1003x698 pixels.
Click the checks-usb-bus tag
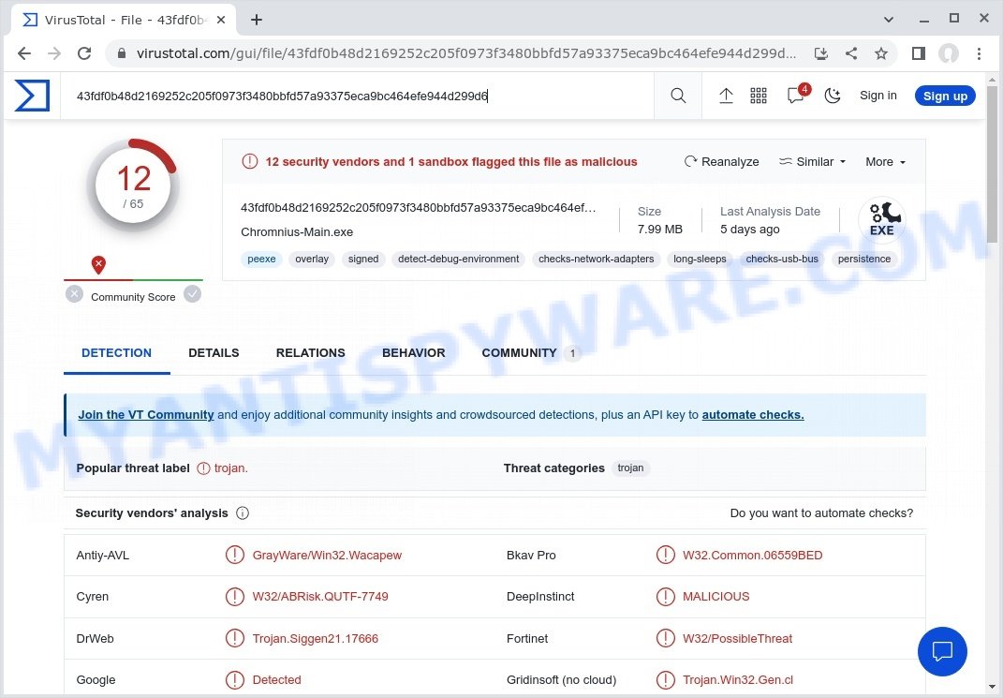pyautogui.click(x=782, y=260)
